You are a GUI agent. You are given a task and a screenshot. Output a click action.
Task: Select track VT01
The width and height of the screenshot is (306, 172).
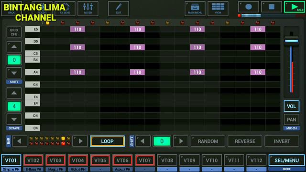pos(11,161)
